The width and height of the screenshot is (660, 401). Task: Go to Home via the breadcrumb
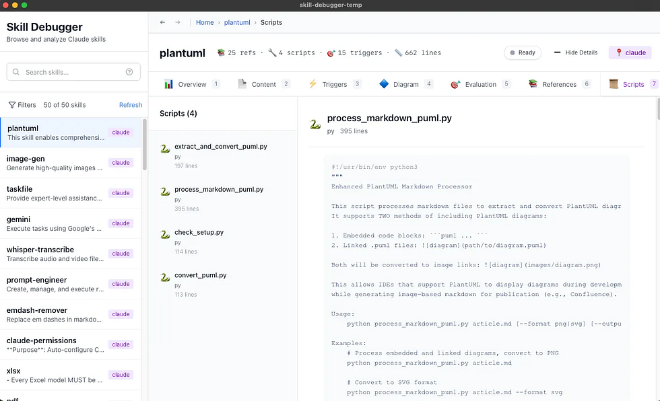click(x=205, y=22)
